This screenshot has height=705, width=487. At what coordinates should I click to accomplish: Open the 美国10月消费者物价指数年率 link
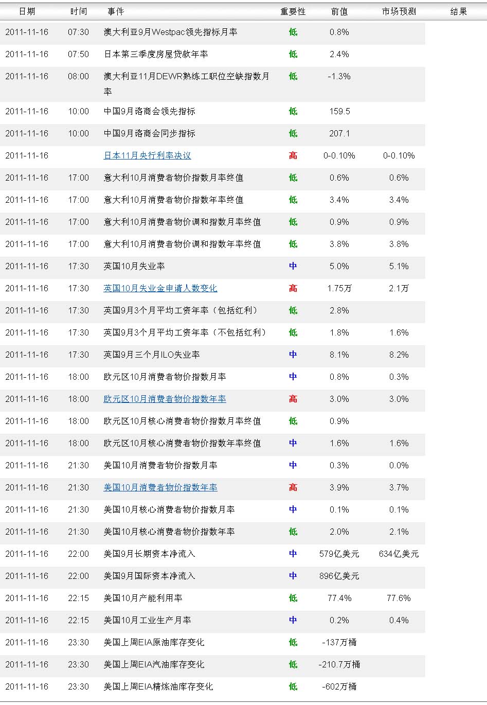[x=160, y=487]
